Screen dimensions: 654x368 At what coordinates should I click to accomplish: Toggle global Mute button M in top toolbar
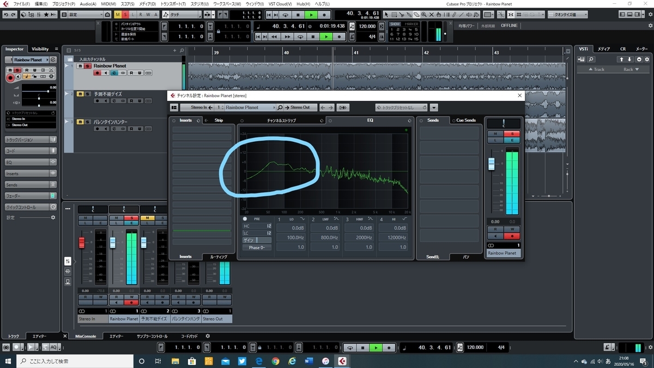click(118, 15)
